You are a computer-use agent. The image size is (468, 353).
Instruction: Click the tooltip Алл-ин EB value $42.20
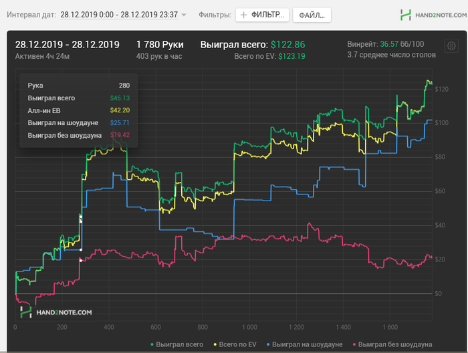point(120,110)
